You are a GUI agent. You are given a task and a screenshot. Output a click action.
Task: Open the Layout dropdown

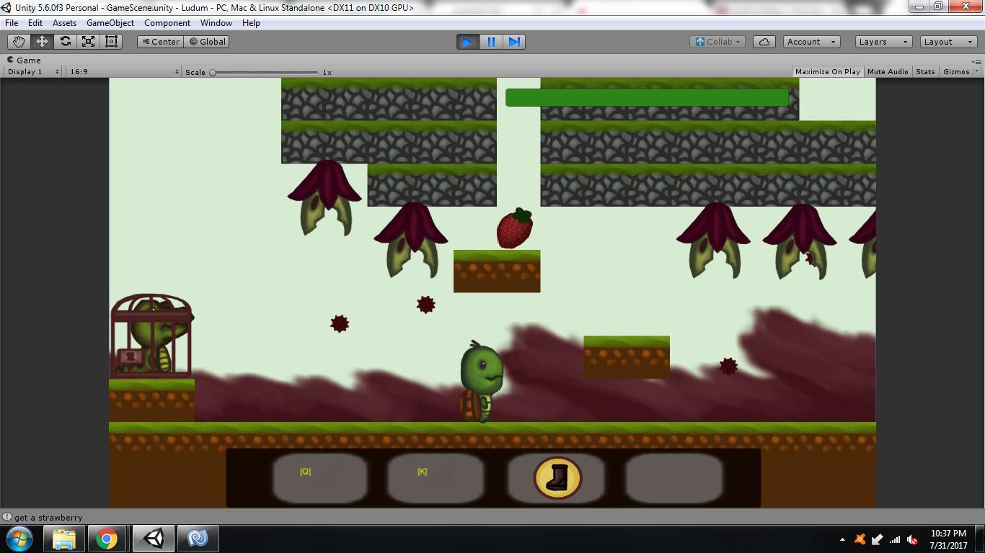pyautogui.click(x=948, y=41)
